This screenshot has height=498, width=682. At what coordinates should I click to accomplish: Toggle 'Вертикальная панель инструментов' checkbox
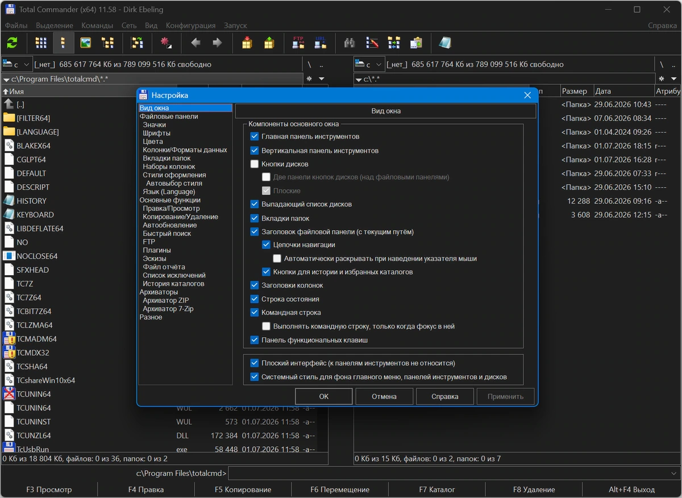(x=254, y=151)
